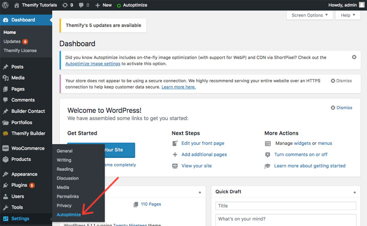Click the admin avatar next to Howdy
Viewport: 367px width, 226px height.
(x=362, y=5)
